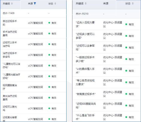Click 来源 header in right table
141x122 pixels.
[106, 4]
